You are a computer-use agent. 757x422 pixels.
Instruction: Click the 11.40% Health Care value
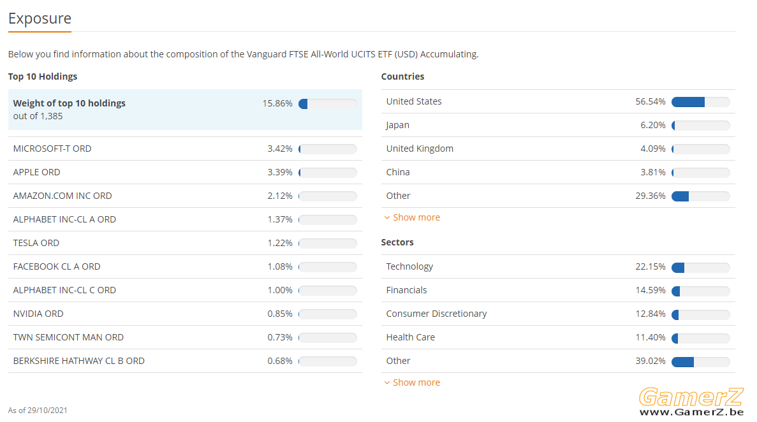650,337
